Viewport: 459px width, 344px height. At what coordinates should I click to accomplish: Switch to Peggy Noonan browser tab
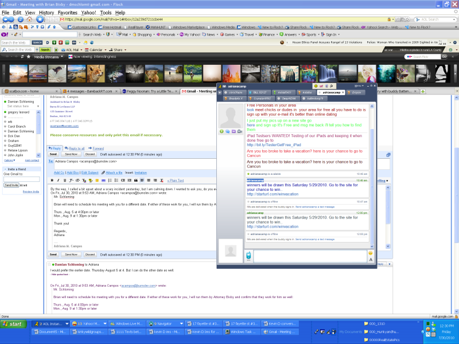pyautogui.click(x=150, y=91)
